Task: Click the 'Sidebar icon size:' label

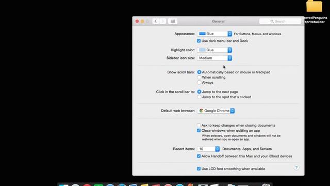Action: coord(181,58)
